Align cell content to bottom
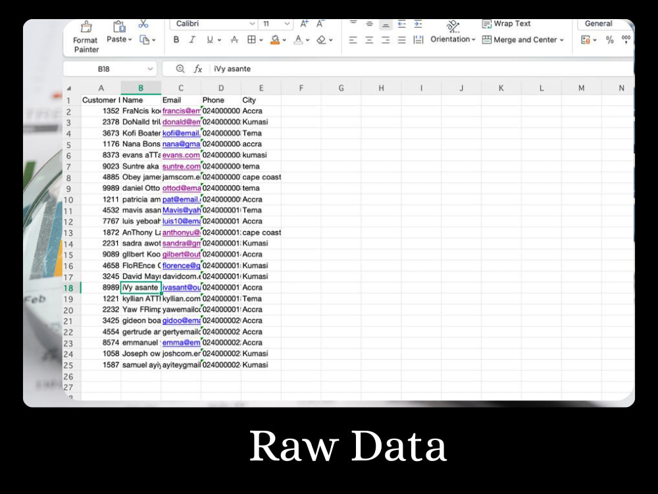Viewport: 658px width, 494px height. (385, 24)
